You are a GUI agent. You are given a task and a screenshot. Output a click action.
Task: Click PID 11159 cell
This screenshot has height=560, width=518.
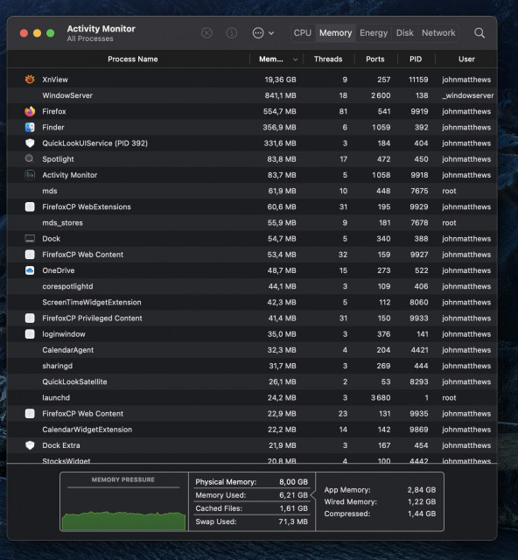[418, 80]
